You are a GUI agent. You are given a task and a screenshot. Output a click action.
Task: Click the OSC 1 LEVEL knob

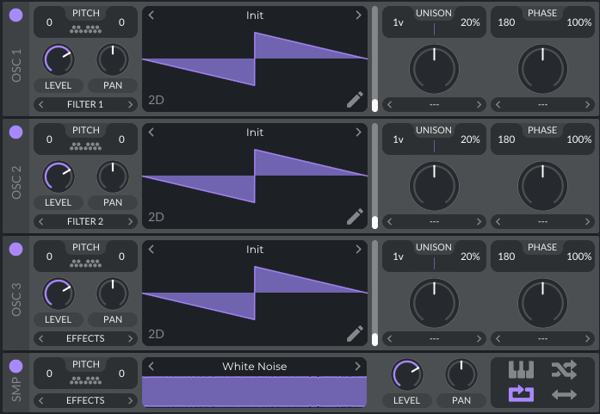[x=58, y=59]
